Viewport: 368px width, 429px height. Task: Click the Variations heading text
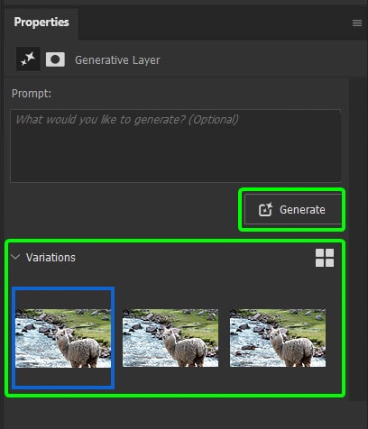pyautogui.click(x=51, y=258)
